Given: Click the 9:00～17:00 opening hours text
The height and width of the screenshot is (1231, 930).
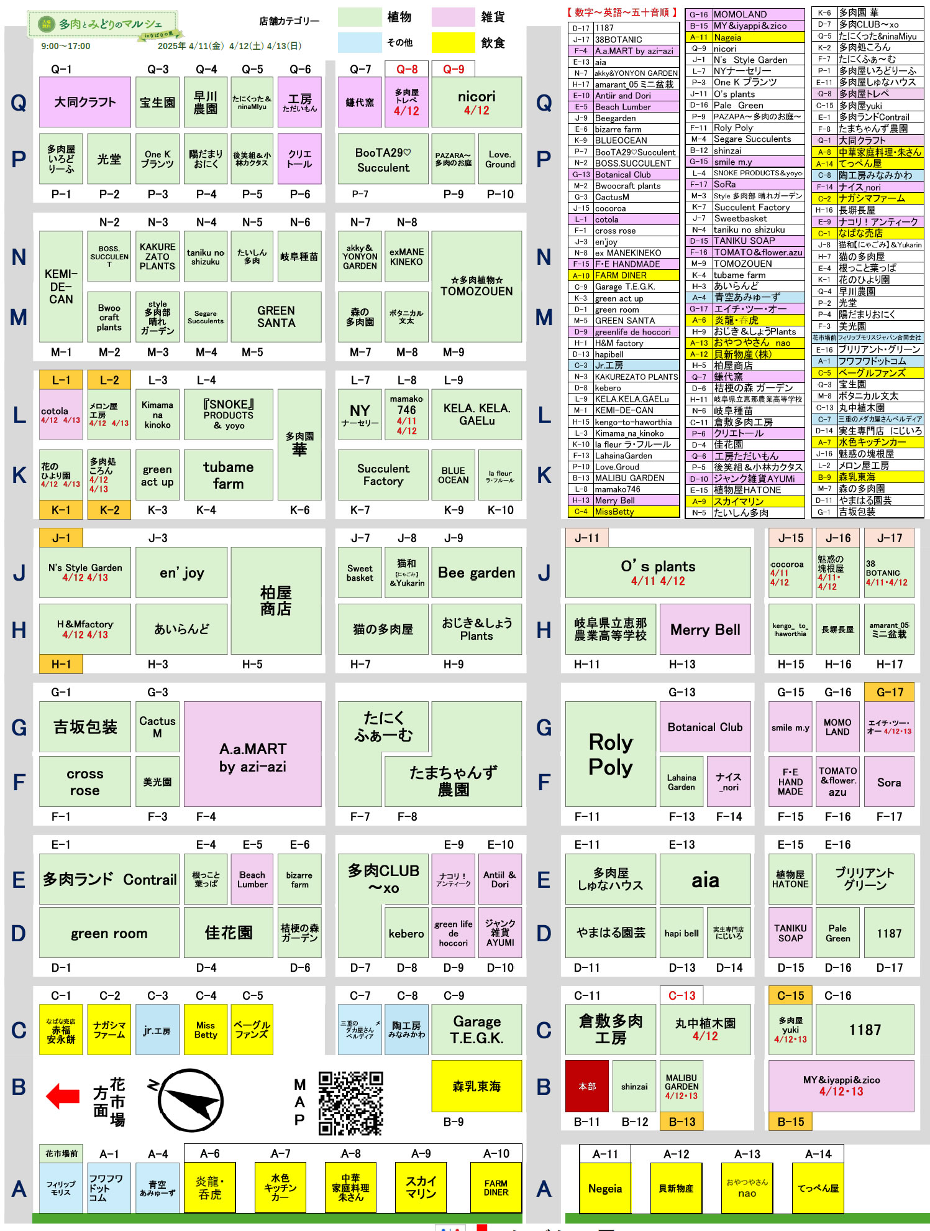Looking at the screenshot, I should click(x=66, y=46).
